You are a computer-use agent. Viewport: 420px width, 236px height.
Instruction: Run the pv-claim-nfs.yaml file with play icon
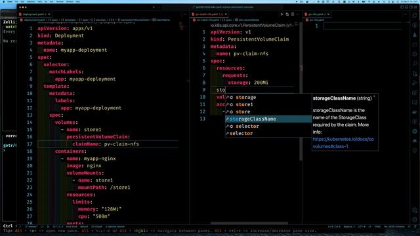click(x=282, y=14)
